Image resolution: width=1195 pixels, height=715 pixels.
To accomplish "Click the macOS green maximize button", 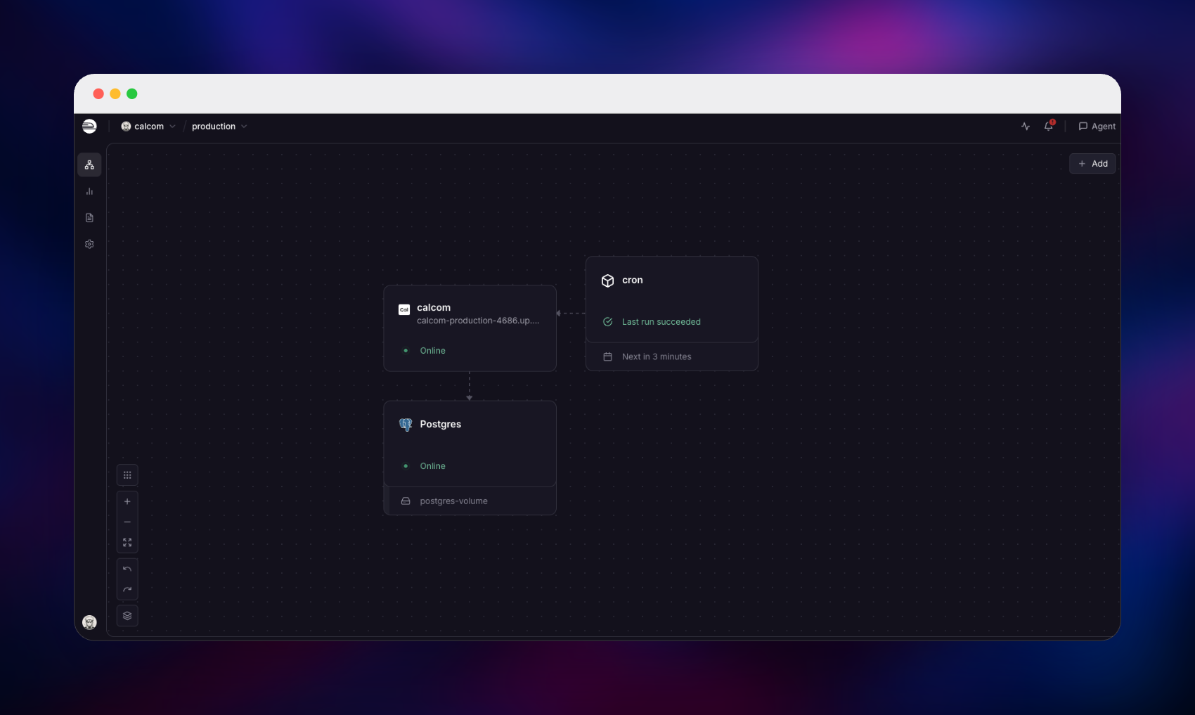I will (x=132, y=94).
